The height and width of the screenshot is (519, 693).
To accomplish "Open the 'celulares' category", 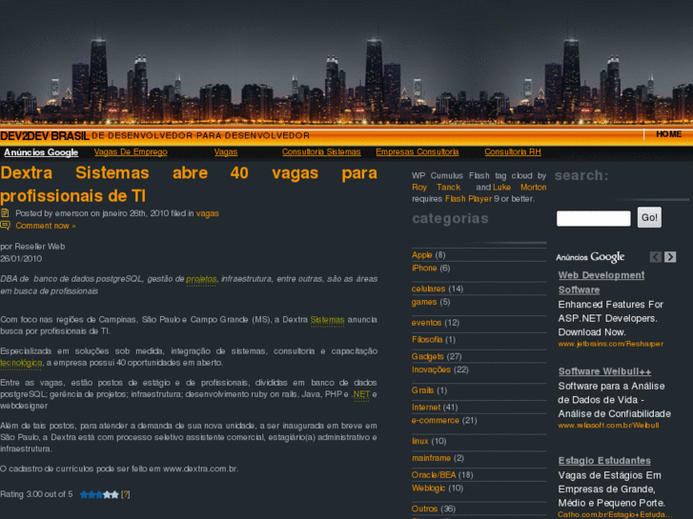I will pos(428,289).
